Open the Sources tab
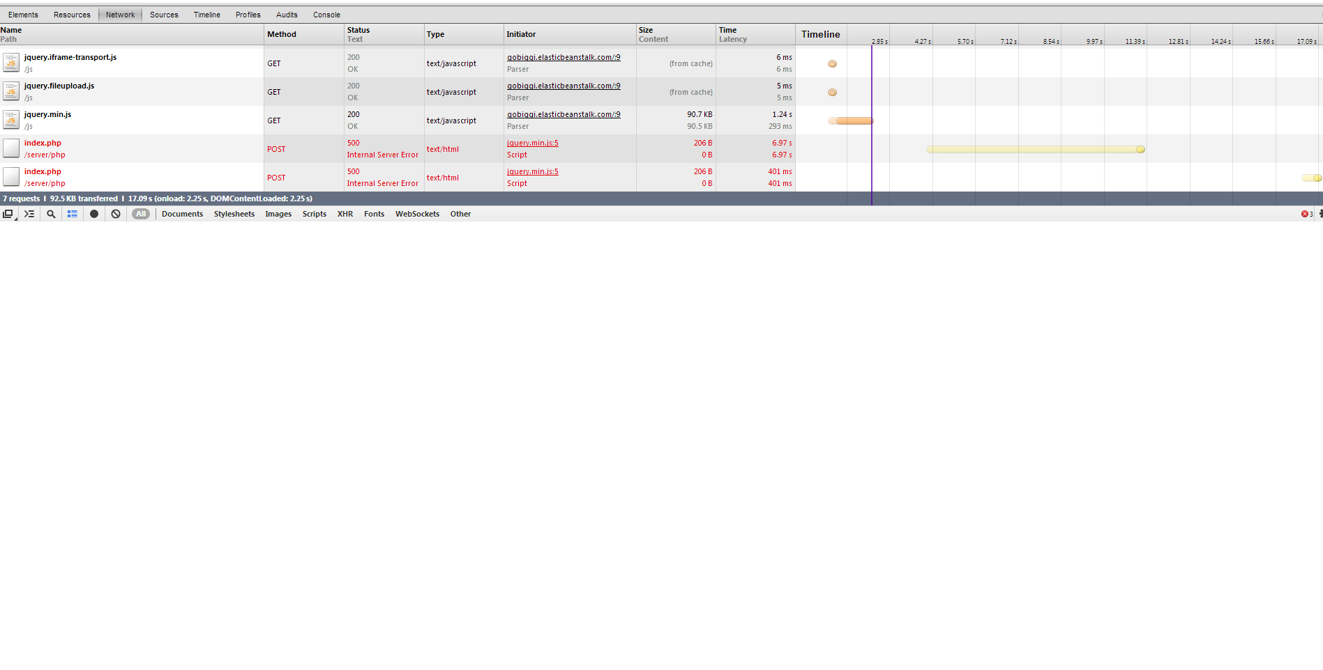 tap(164, 15)
